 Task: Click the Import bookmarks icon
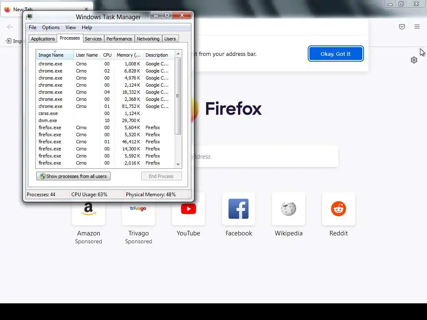(8, 41)
